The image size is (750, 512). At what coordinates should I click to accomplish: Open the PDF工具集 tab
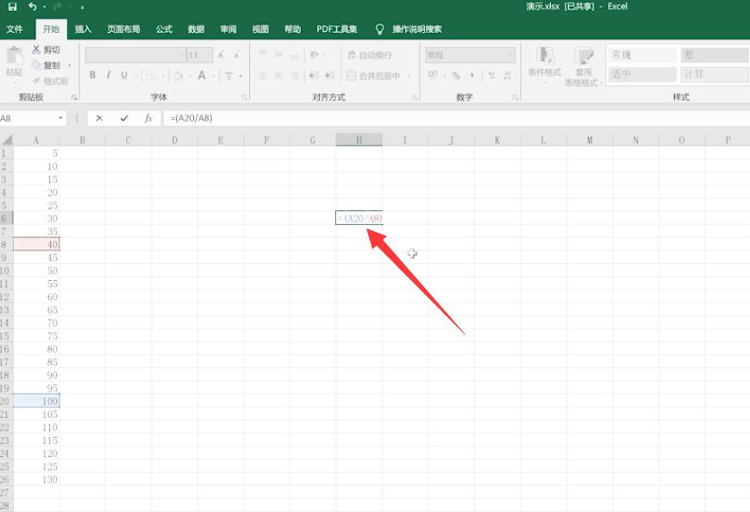pyautogui.click(x=337, y=29)
